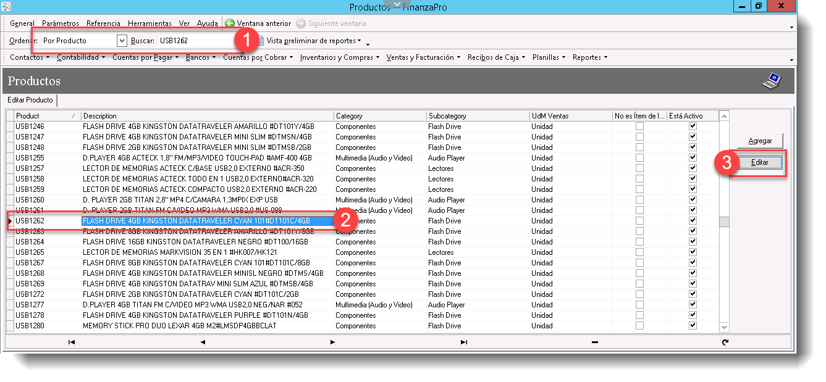The image size is (826, 382).
Task: Open the Bancos dropdown menu
Action: [201, 57]
